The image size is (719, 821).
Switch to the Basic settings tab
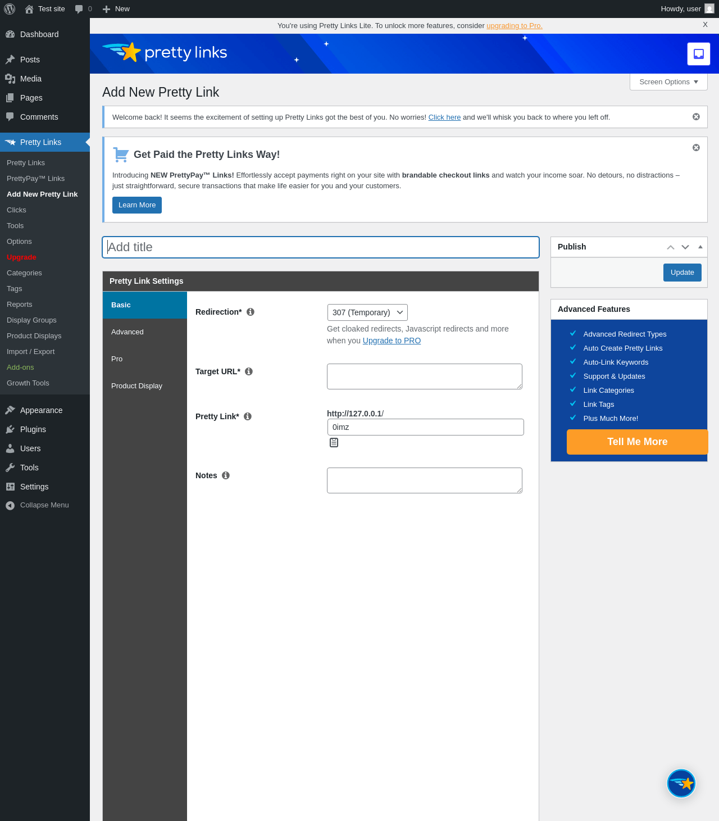145,305
